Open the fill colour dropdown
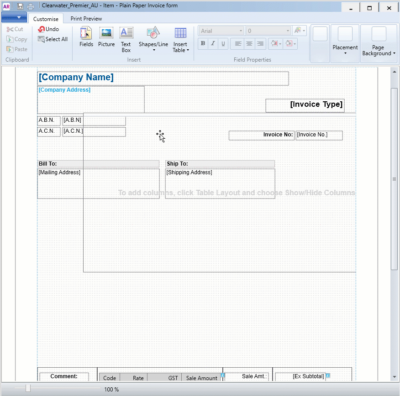The height and width of the screenshot is (396, 400). [x=276, y=44]
